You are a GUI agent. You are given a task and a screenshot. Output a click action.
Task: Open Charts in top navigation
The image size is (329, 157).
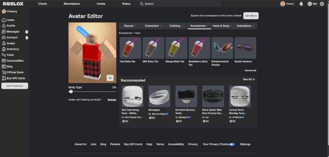click(x=43, y=4)
